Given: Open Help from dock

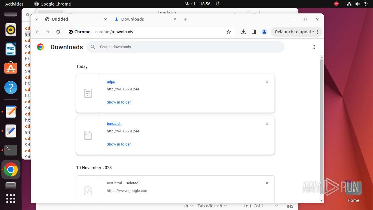Looking at the screenshot, I should 11,87.
